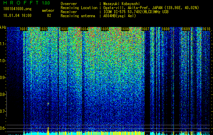Click the 0.7 frequency axis label
Image resolution: width=213 pixels, height=135 pixels.
[x=3, y=111]
